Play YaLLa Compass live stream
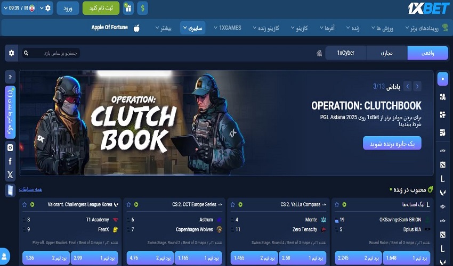 click(x=240, y=204)
